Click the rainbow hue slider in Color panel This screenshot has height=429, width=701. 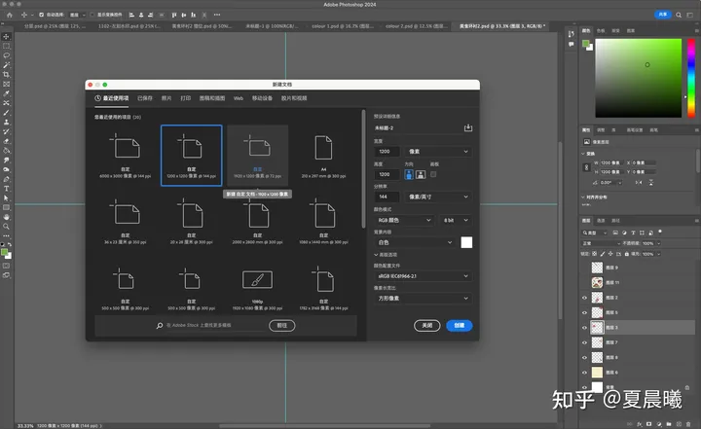coord(691,78)
